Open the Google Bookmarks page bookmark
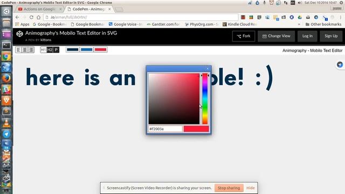Screen dimensions: 345x194 (88, 24)
